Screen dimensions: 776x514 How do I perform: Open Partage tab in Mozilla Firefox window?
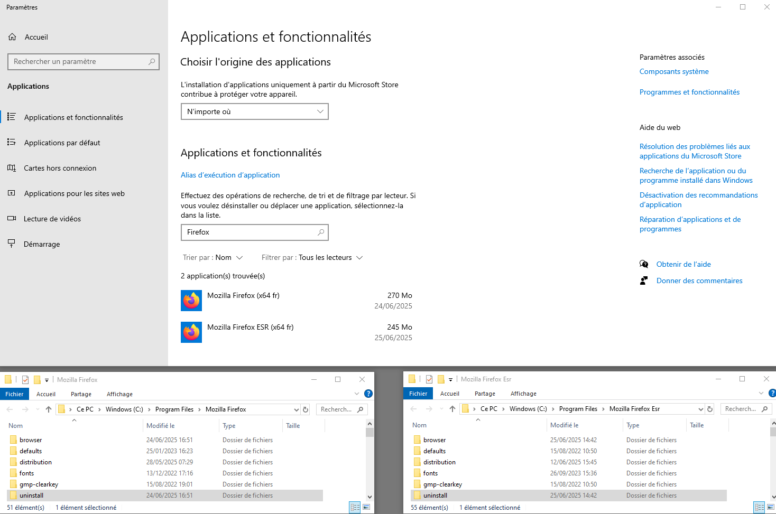tap(81, 394)
